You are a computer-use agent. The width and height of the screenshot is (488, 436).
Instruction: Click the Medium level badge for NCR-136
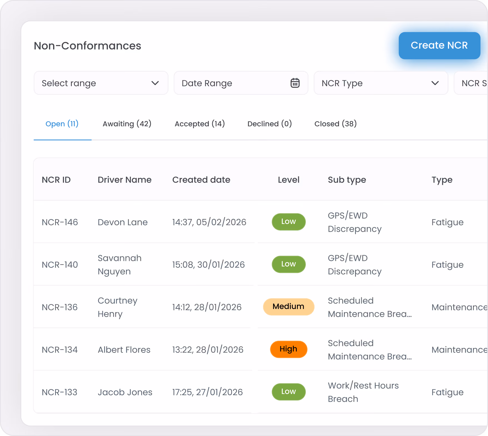point(289,307)
